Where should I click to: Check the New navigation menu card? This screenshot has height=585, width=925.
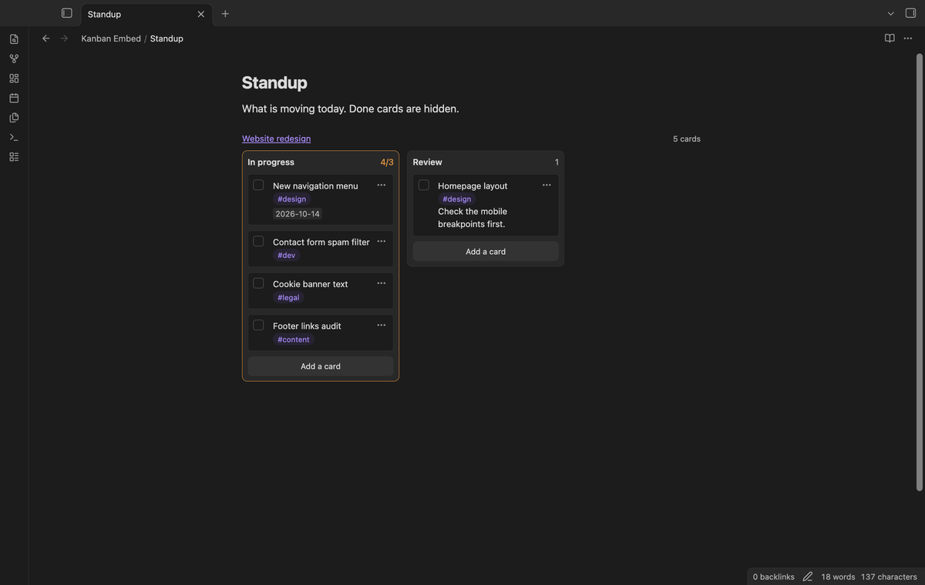[x=258, y=185]
